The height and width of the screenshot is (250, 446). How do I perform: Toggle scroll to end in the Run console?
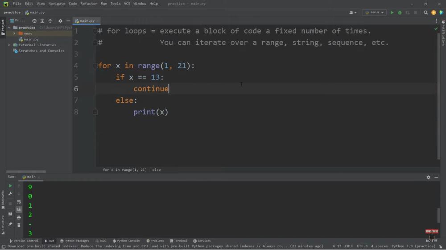19,210
